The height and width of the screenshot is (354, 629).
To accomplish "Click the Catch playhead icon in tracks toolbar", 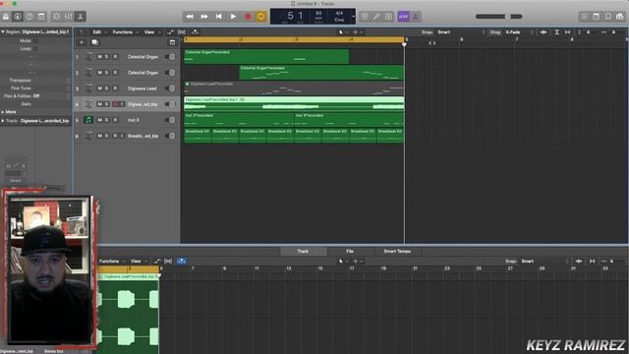I will click(x=195, y=32).
